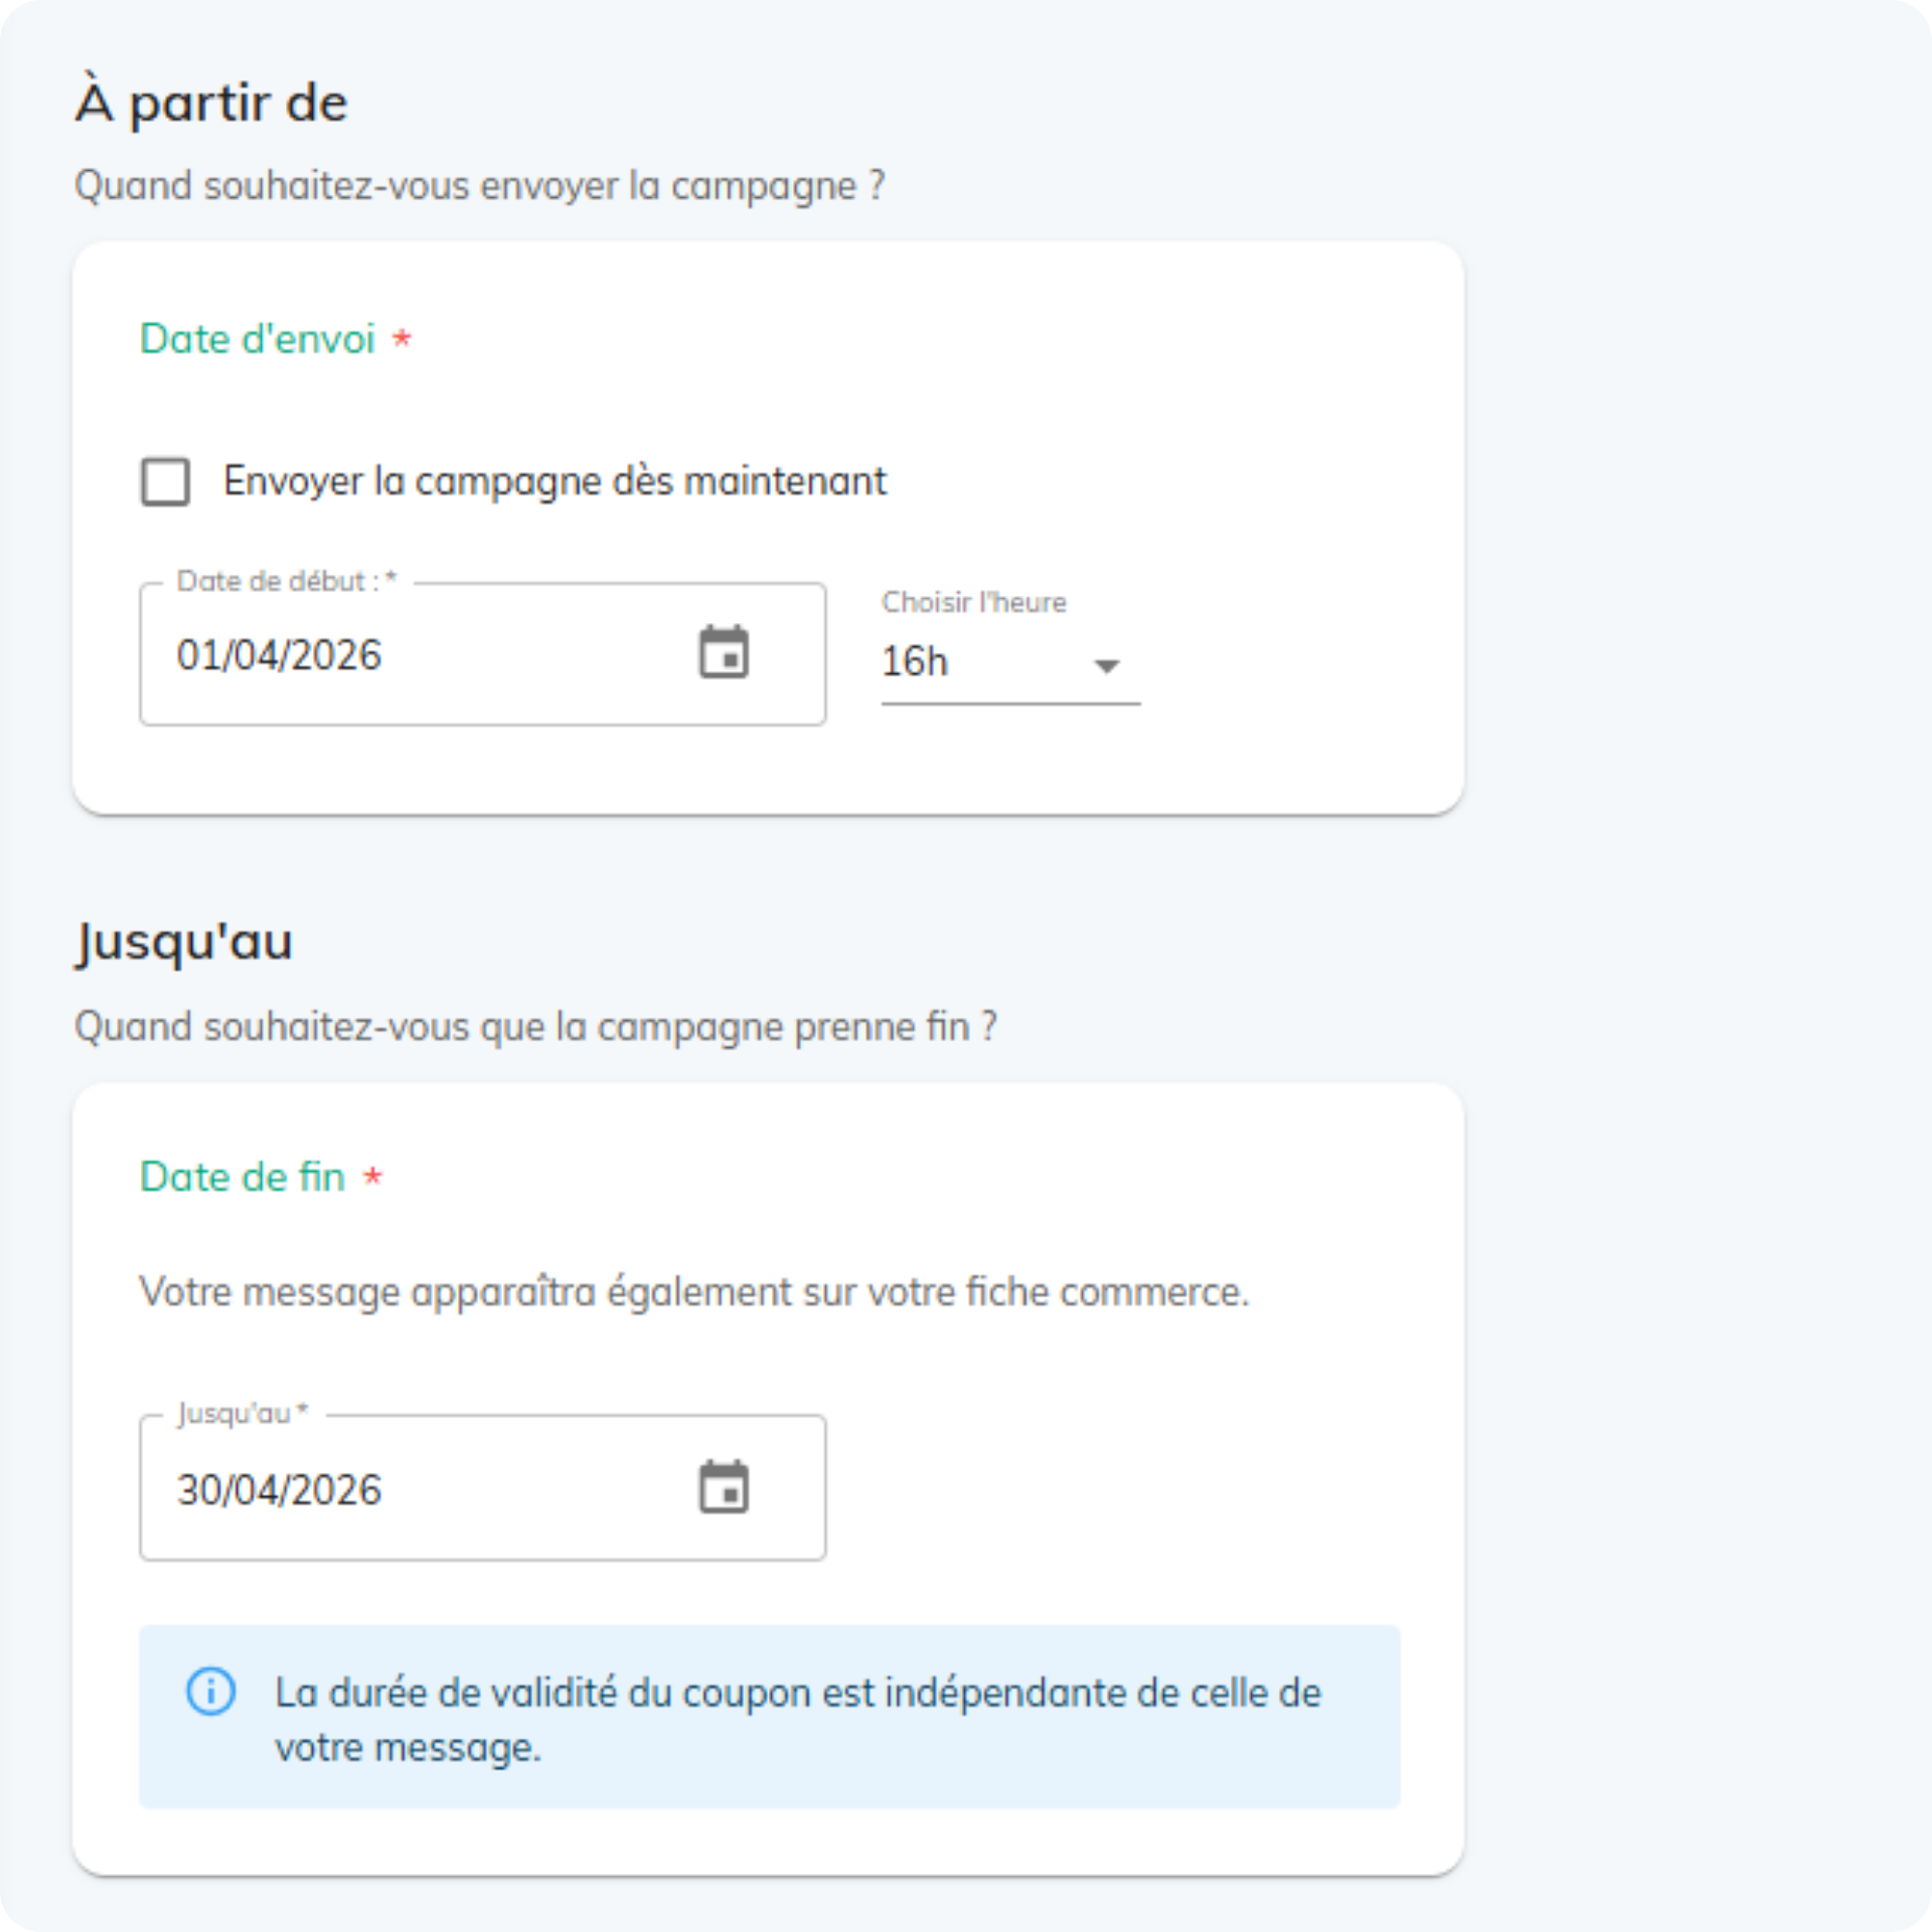
Task: Click 'Quand souhaitez-vous que la campagne prenne fin' subtitle
Action: pos(535,1027)
